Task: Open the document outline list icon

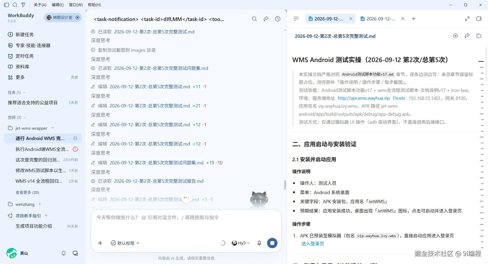Action: pos(296,19)
